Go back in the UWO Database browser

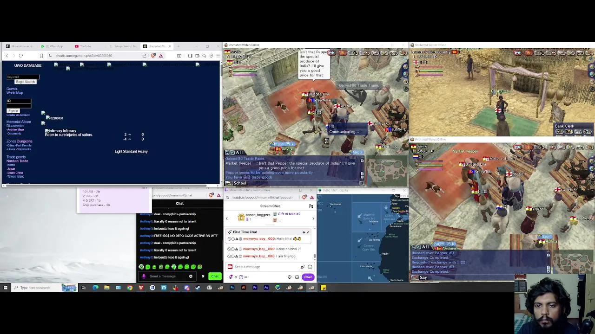coord(7,56)
